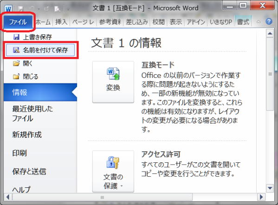Open the アドイン ribbon tab
This screenshot has height=205, width=278.
[196, 22]
